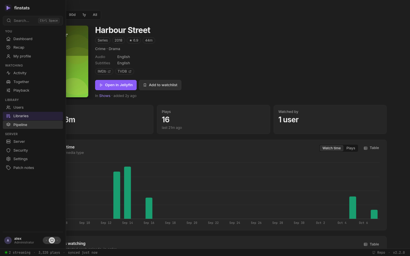This screenshot has width=410, height=256.
Task: Open Playback sliders icon
Action: (x=8, y=90)
